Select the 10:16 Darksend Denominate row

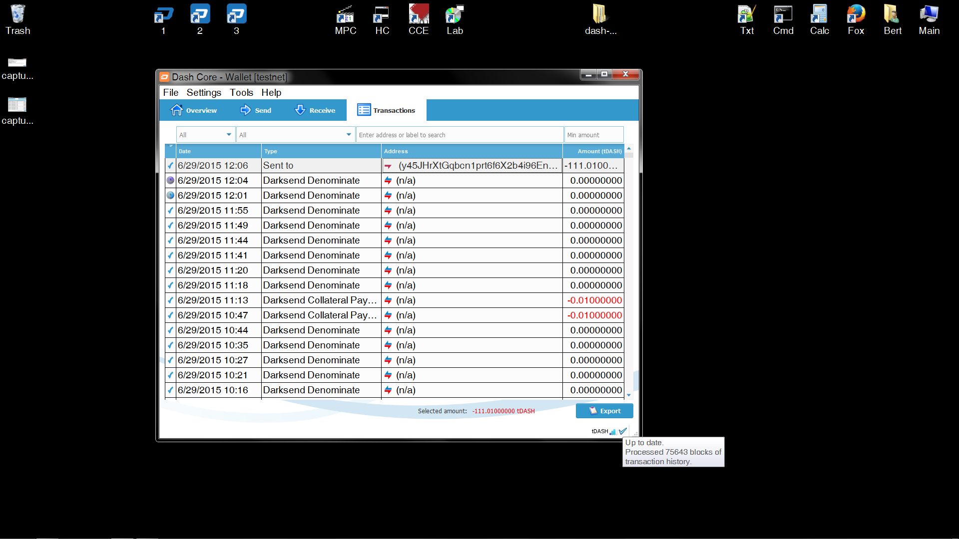tap(395, 390)
